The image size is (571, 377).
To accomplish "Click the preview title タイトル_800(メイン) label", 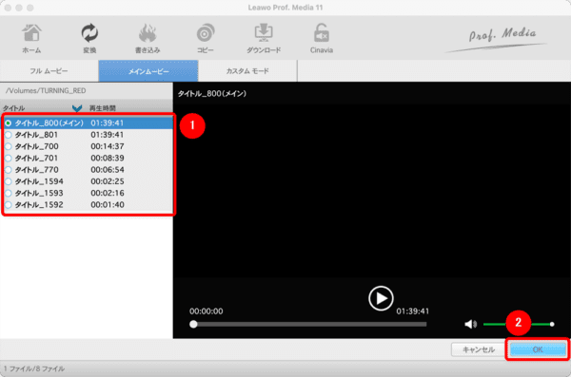I will click(212, 94).
